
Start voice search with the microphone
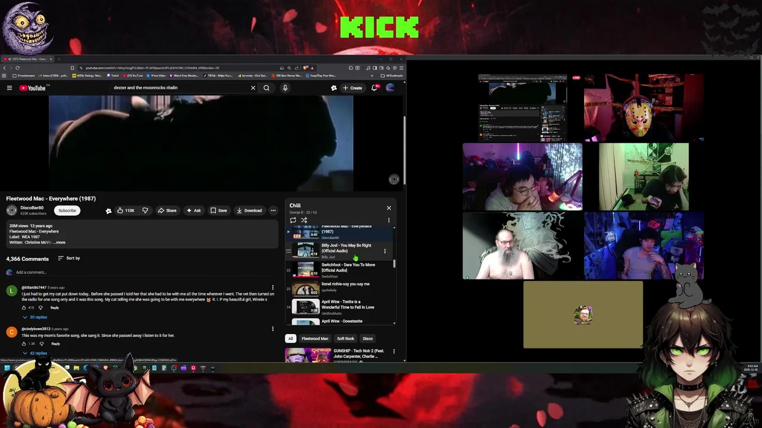pos(285,88)
